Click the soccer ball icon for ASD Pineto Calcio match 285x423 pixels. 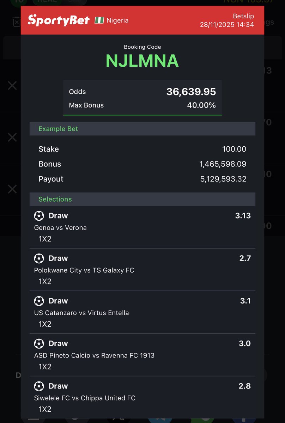(39, 344)
